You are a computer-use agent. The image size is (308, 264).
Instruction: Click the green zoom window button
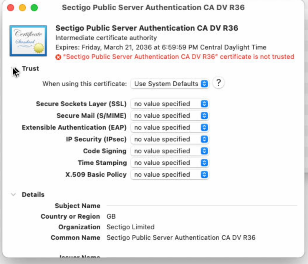coord(34,8)
